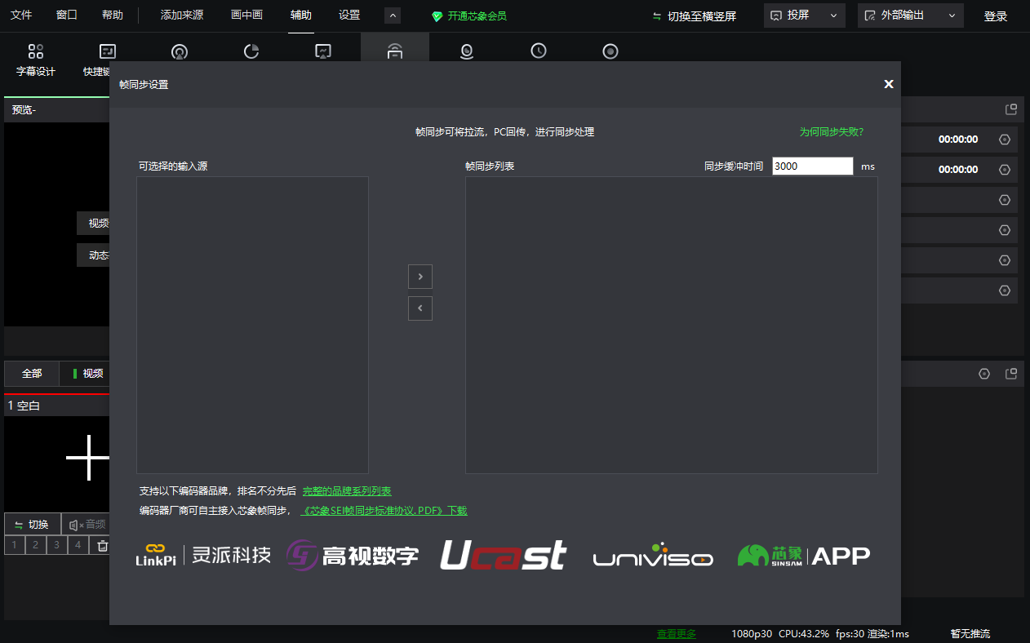Click the 登录 login button

(996, 16)
